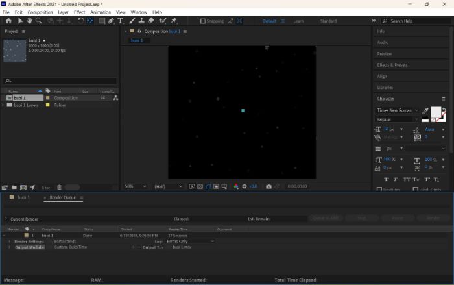Delete selected project item with trash icon
The image size is (454, 285).
pos(59,188)
